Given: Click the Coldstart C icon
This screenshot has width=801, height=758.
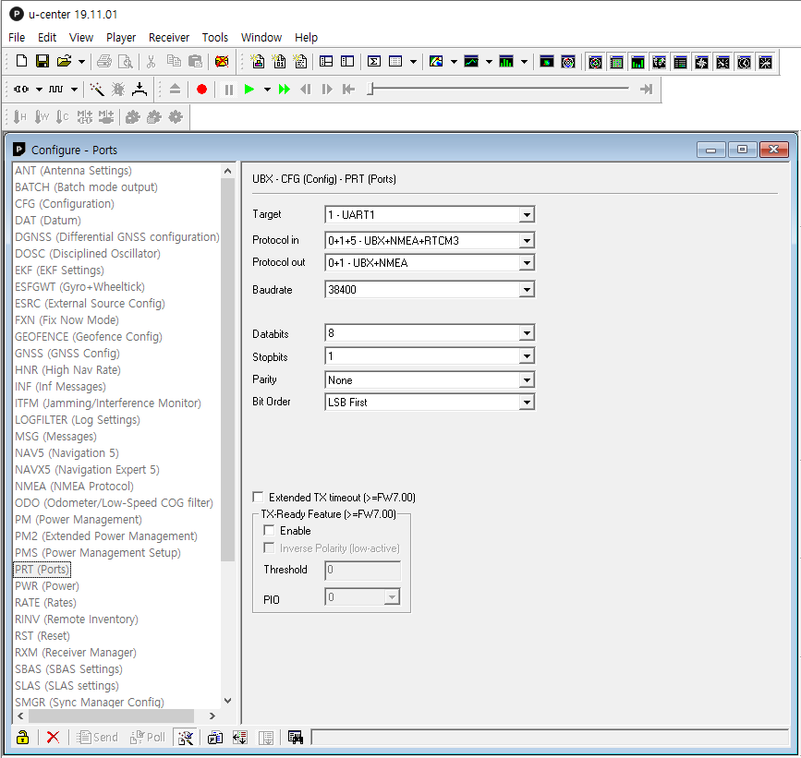Looking at the screenshot, I should (x=62, y=117).
